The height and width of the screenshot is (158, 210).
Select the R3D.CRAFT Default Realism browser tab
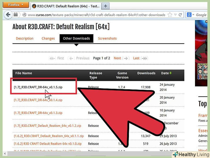point(66,6)
